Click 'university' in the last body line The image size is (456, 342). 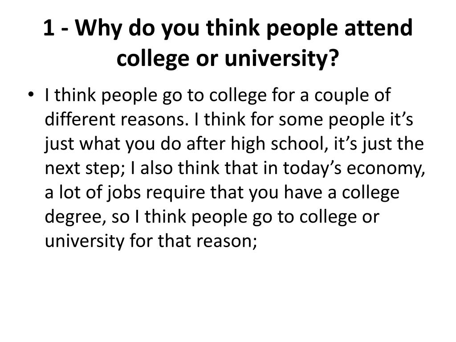point(84,242)
